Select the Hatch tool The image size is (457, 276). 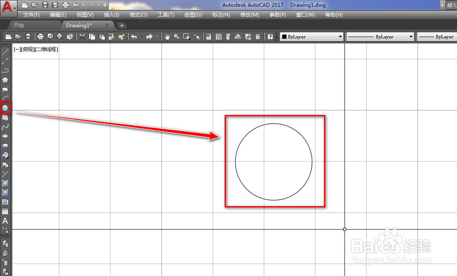pyautogui.click(x=5, y=183)
